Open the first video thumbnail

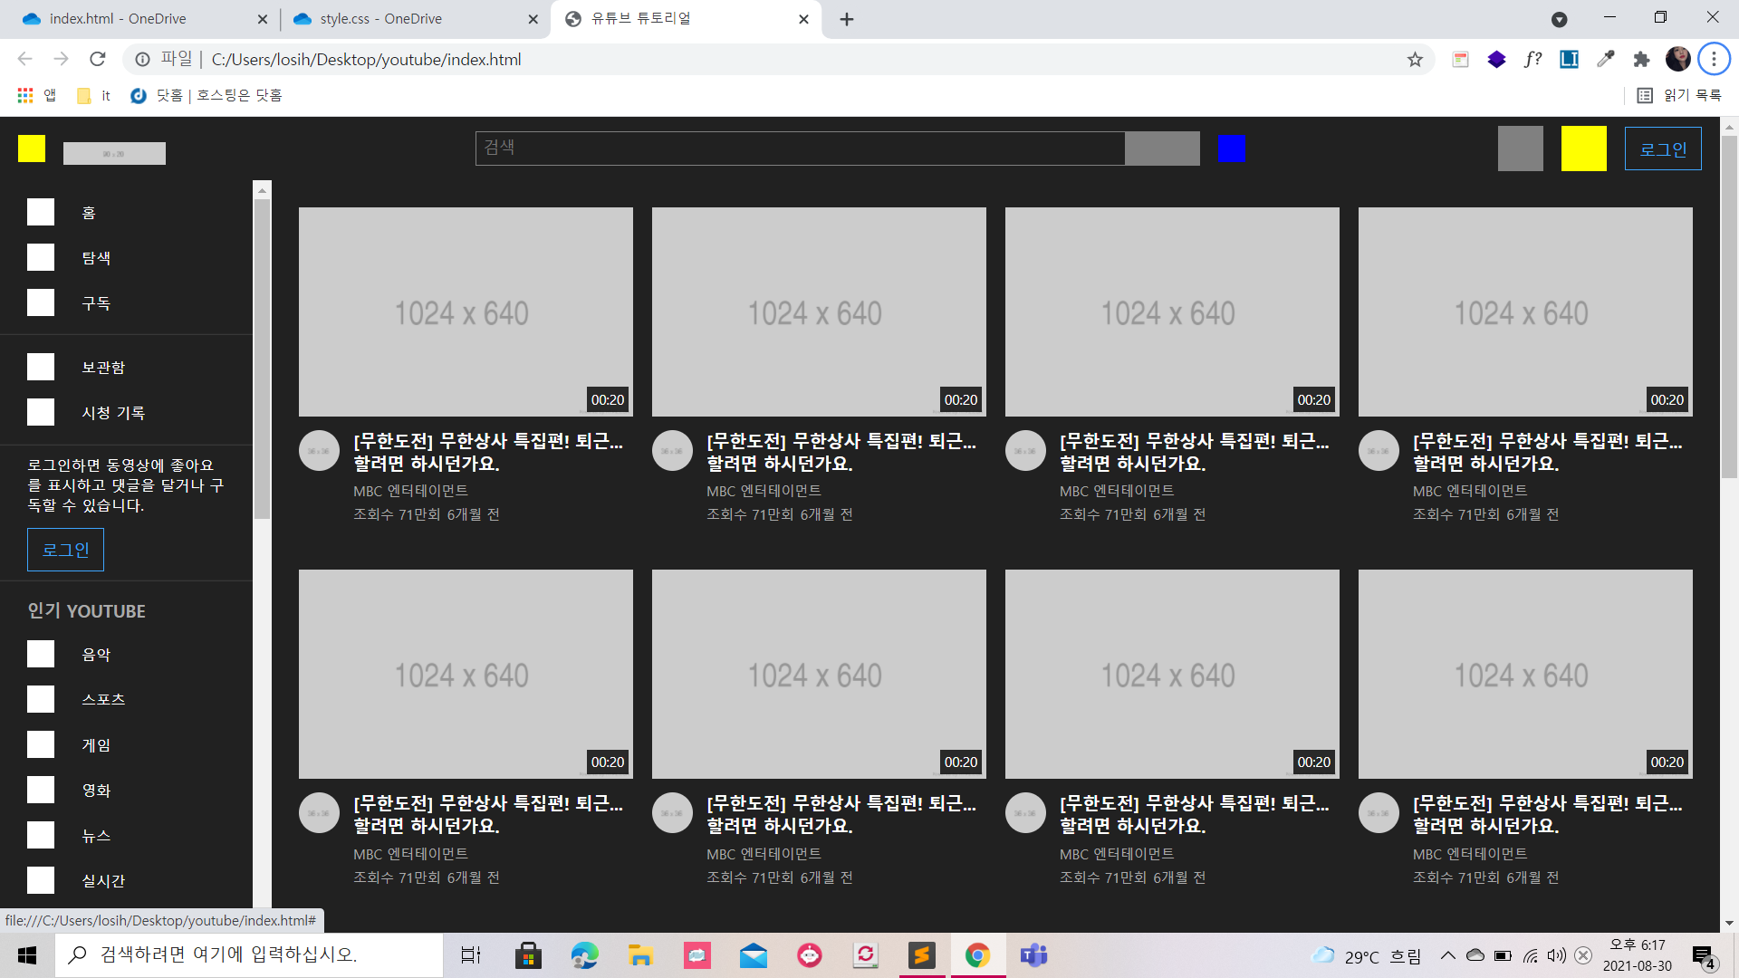click(x=466, y=312)
